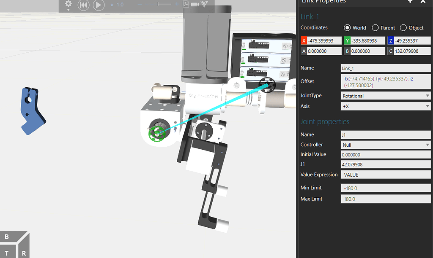433x258 pixels.
Task: Reset the simulation with the rewind icon
Action: coord(83,5)
